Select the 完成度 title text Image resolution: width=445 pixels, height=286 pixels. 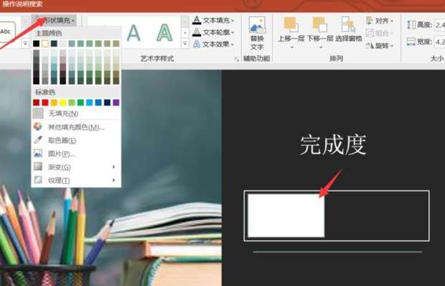coord(333,145)
